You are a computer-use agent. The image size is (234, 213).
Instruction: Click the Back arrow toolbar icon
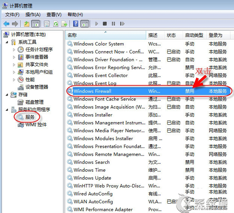[6, 24]
